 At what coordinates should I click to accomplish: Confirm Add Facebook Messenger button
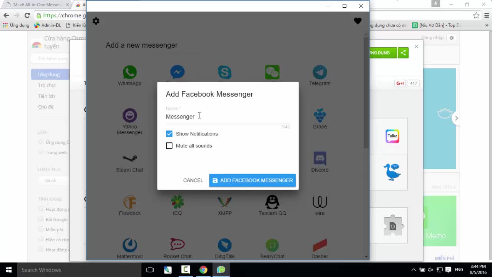click(x=252, y=180)
